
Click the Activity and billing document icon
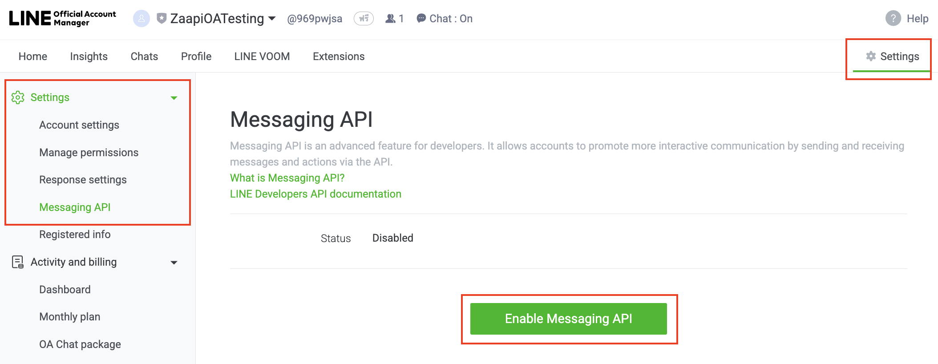18,262
